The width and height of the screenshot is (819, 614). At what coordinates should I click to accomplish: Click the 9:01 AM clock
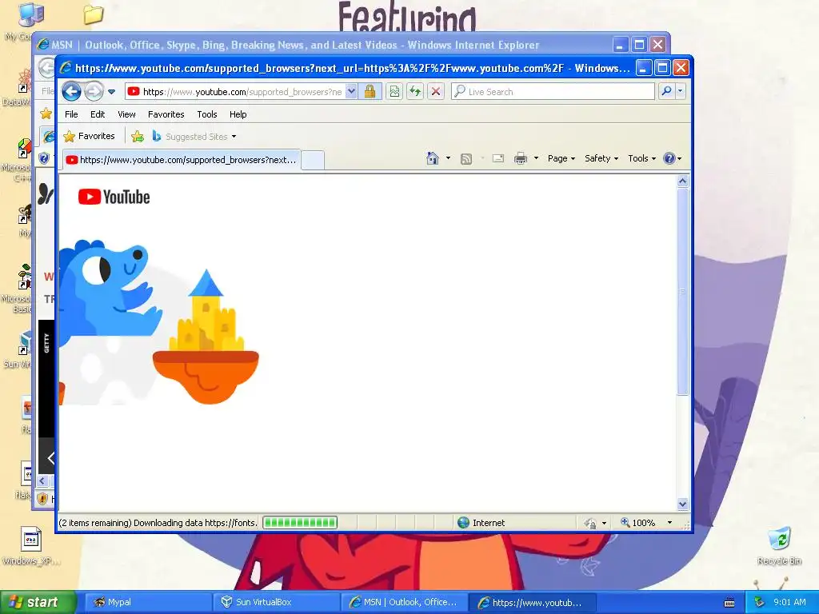pyautogui.click(x=789, y=602)
